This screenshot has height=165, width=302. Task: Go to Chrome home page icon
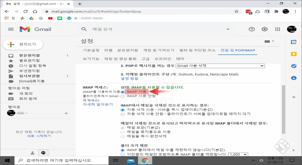pyautogui.click(x=35, y=11)
